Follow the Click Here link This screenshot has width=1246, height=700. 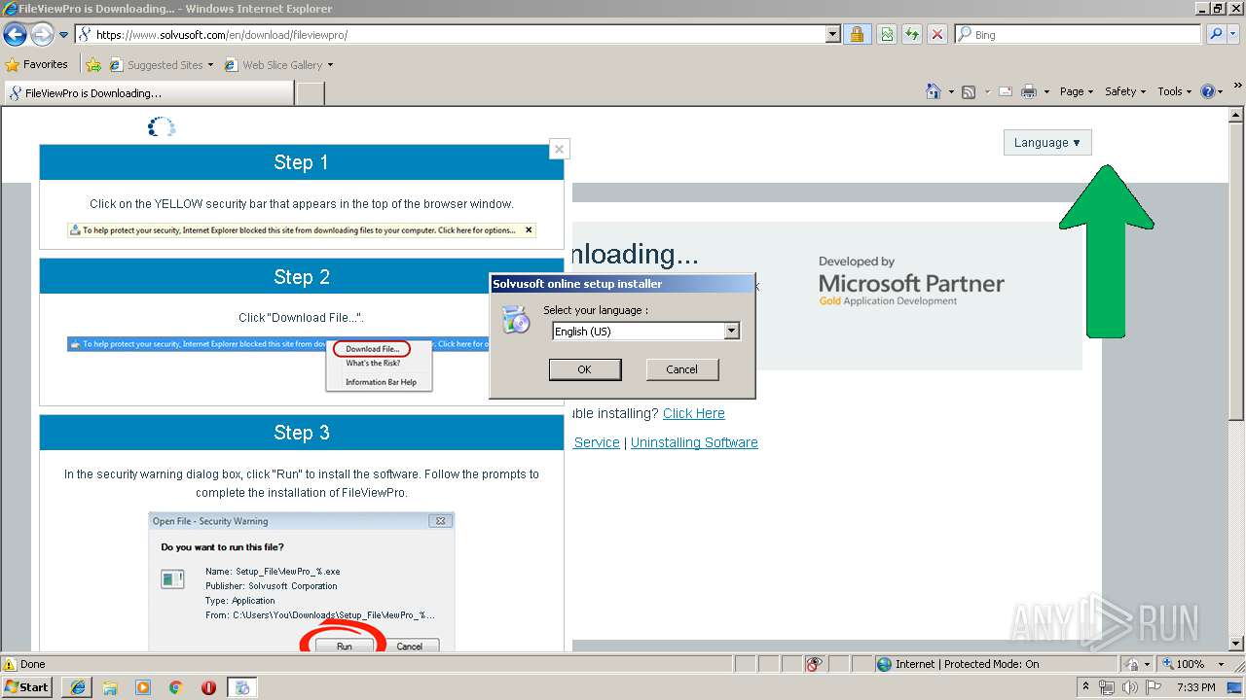click(693, 413)
